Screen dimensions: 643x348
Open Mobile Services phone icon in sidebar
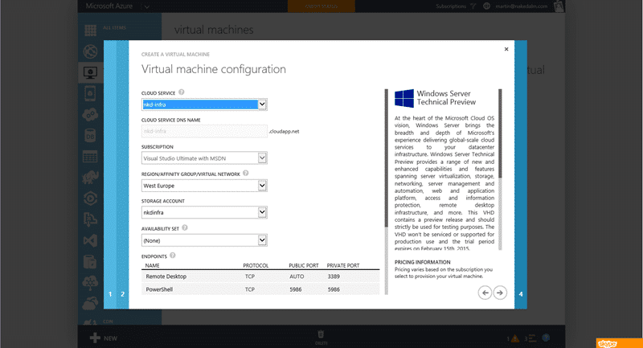(90, 93)
